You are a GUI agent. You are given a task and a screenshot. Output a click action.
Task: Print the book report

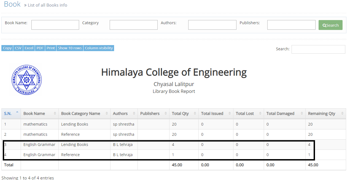tap(51, 48)
